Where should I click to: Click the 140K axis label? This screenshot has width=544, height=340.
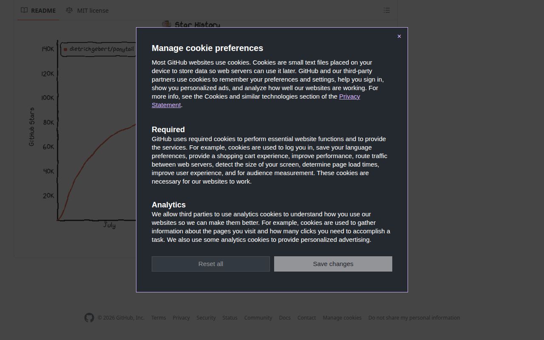tap(48, 49)
